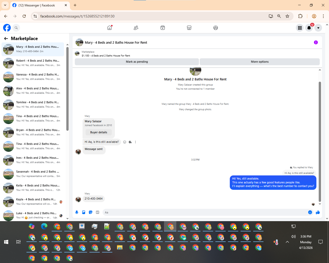The height and width of the screenshot is (263, 329).
Task: Click the Facebook logo
Action: tap(7, 28)
